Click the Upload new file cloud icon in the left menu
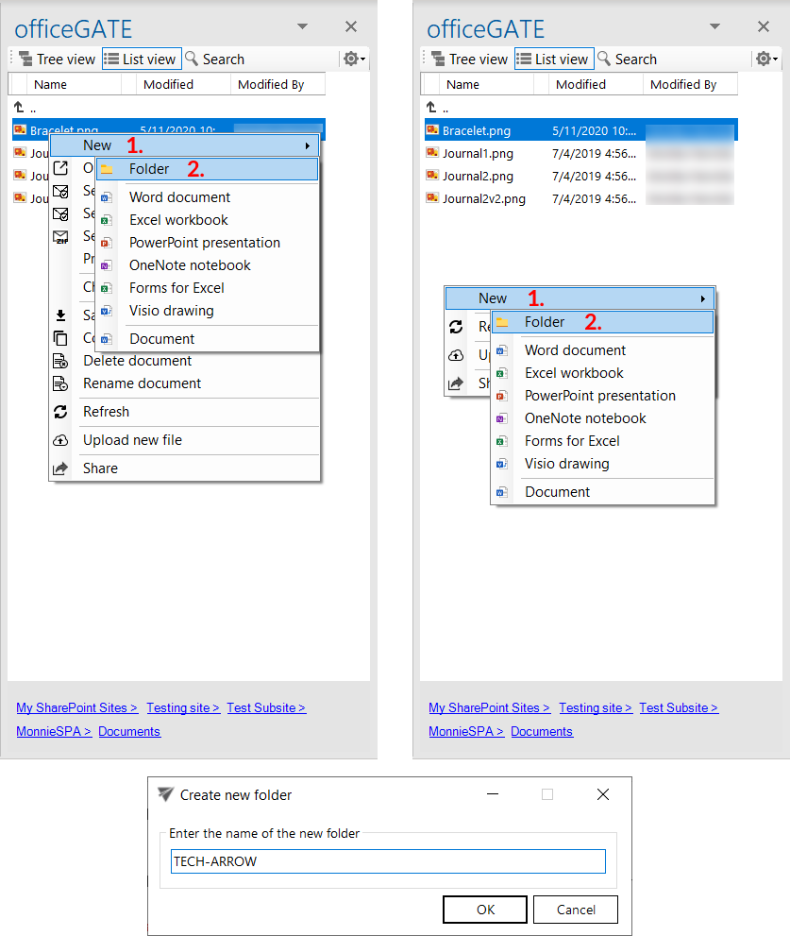The image size is (790, 936). [x=60, y=440]
